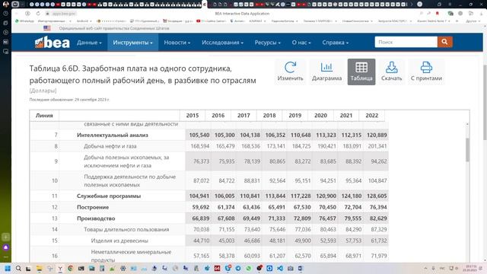This screenshot has height=274, width=487.
Task: Select the row Производство
Action: click(209, 218)
